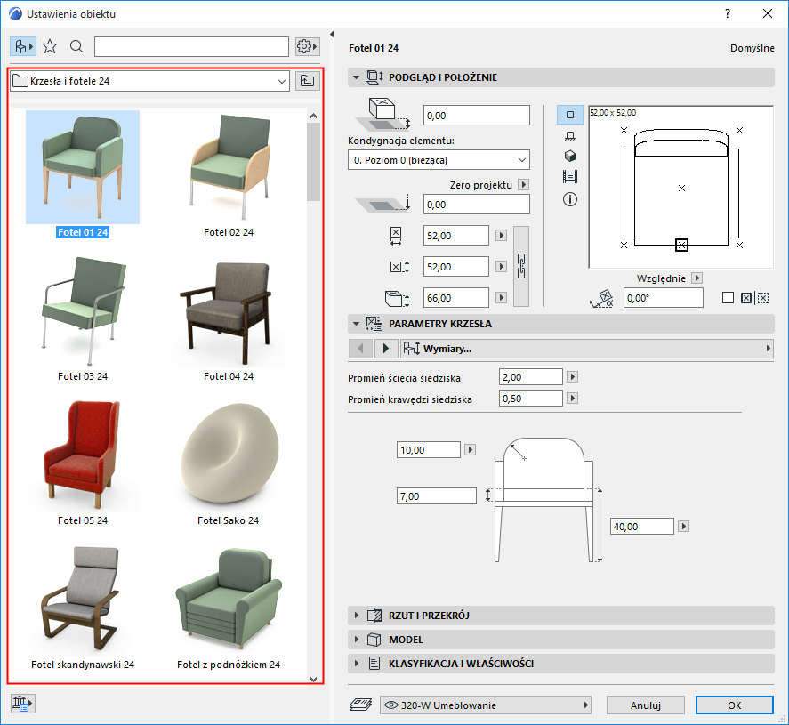Confirm with the OK button
The image size is (789, 725).
click(734, 705)
